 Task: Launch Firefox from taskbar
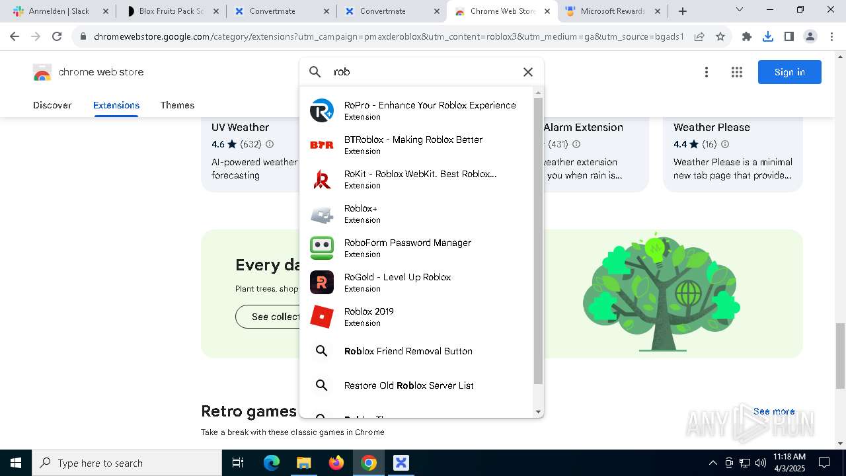336,463
